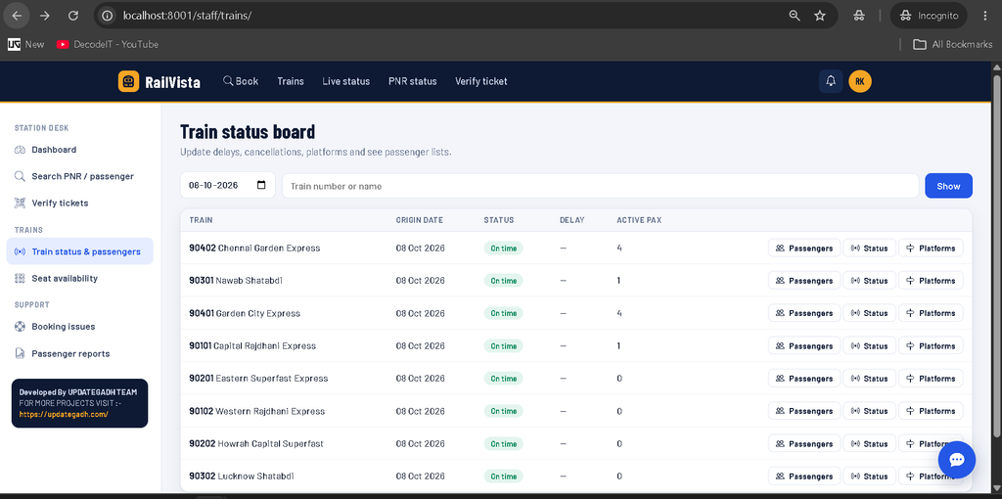Open the browser zoom magnifier icon

tap(795, 16)
